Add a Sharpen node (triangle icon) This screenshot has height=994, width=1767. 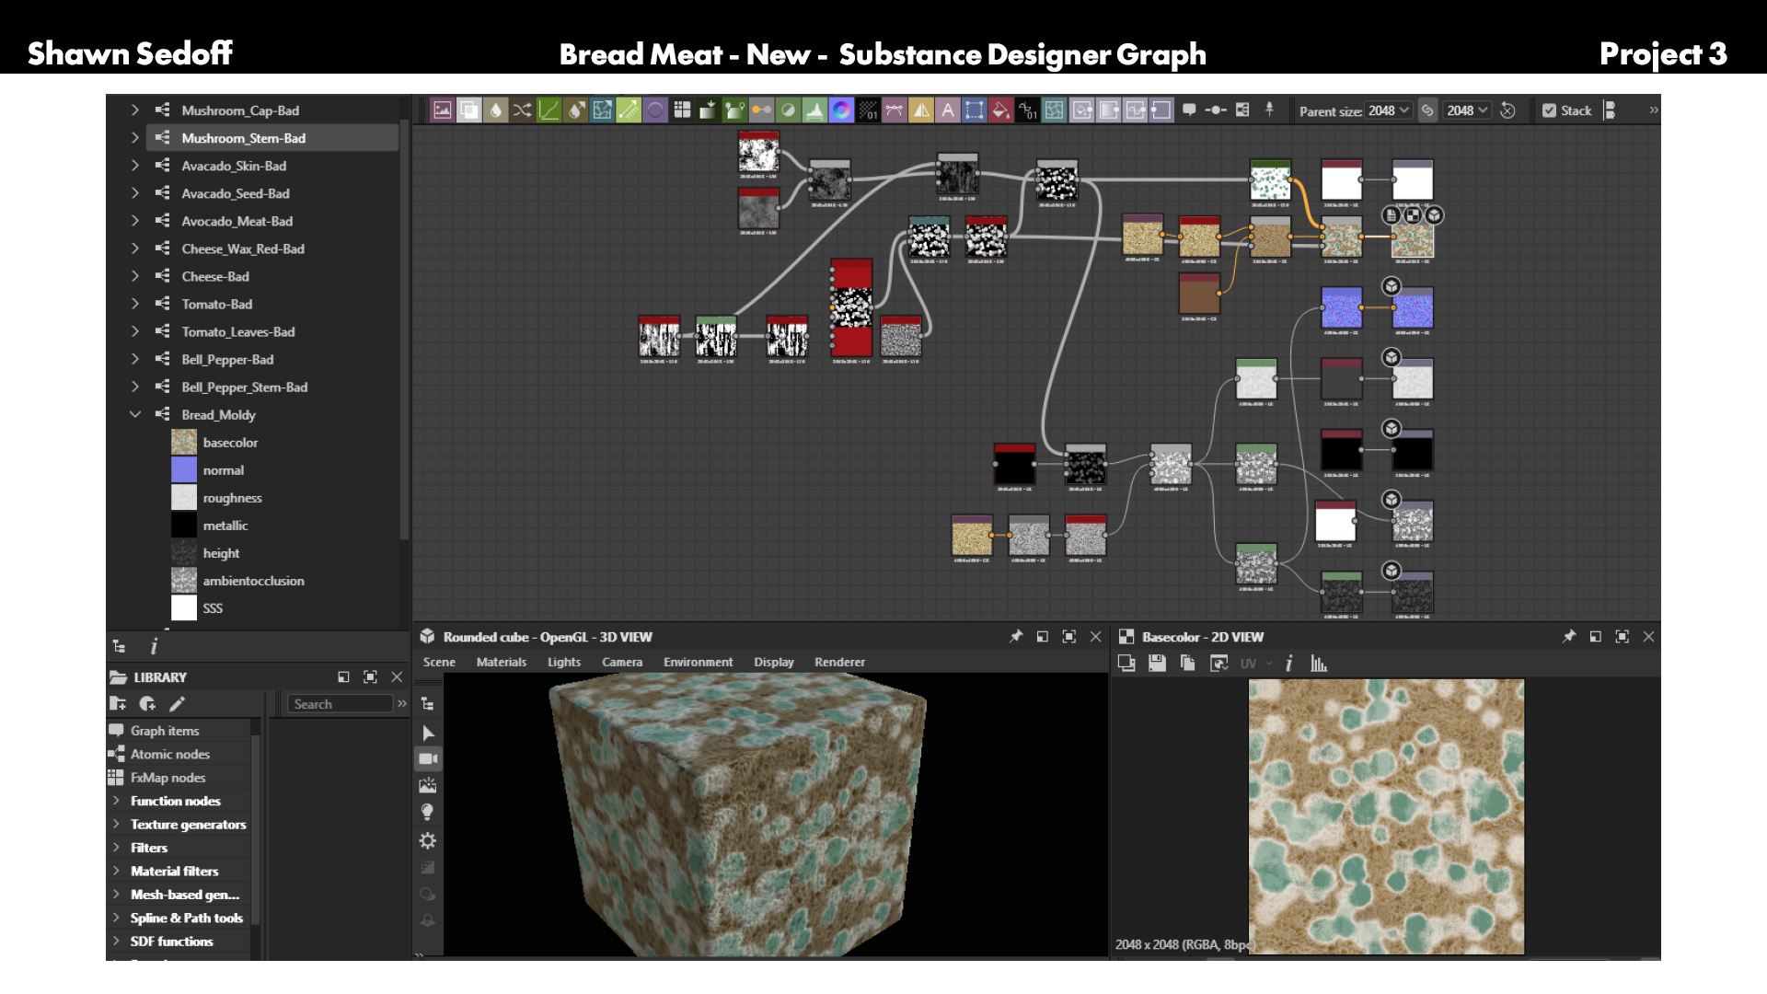(921, 110)
